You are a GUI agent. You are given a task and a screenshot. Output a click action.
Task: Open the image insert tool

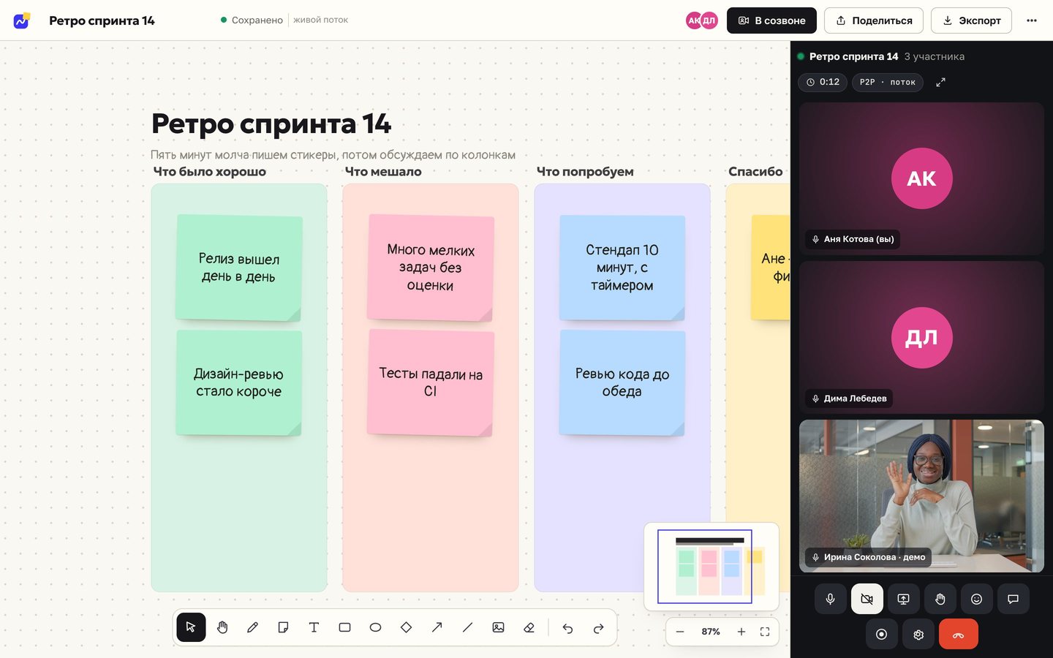coord(499,627)
